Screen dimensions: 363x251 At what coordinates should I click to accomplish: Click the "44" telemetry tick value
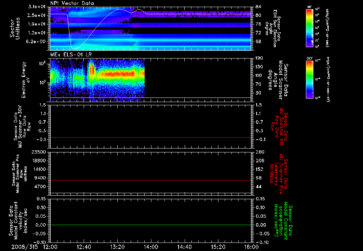click(x=258, y=186)
